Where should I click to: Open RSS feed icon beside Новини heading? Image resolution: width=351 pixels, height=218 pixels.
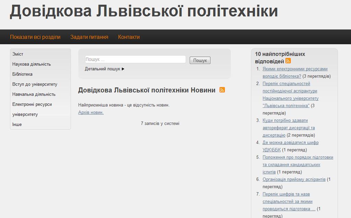(x=222, y=90)
